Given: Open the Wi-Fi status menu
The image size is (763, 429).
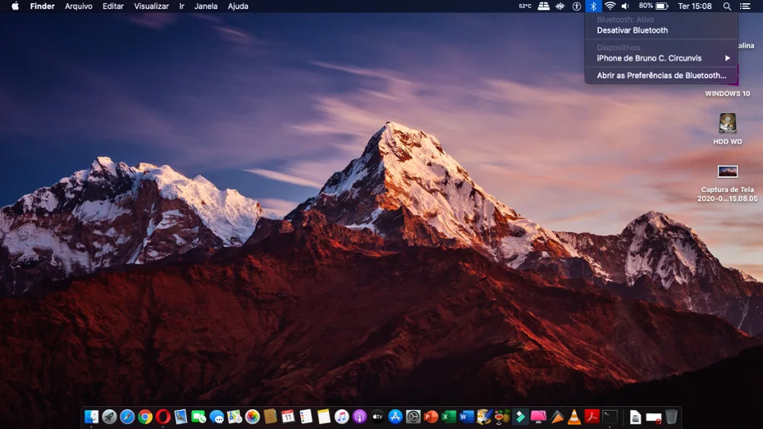Looking at the screenshot, I should click(x=610, y=6).
